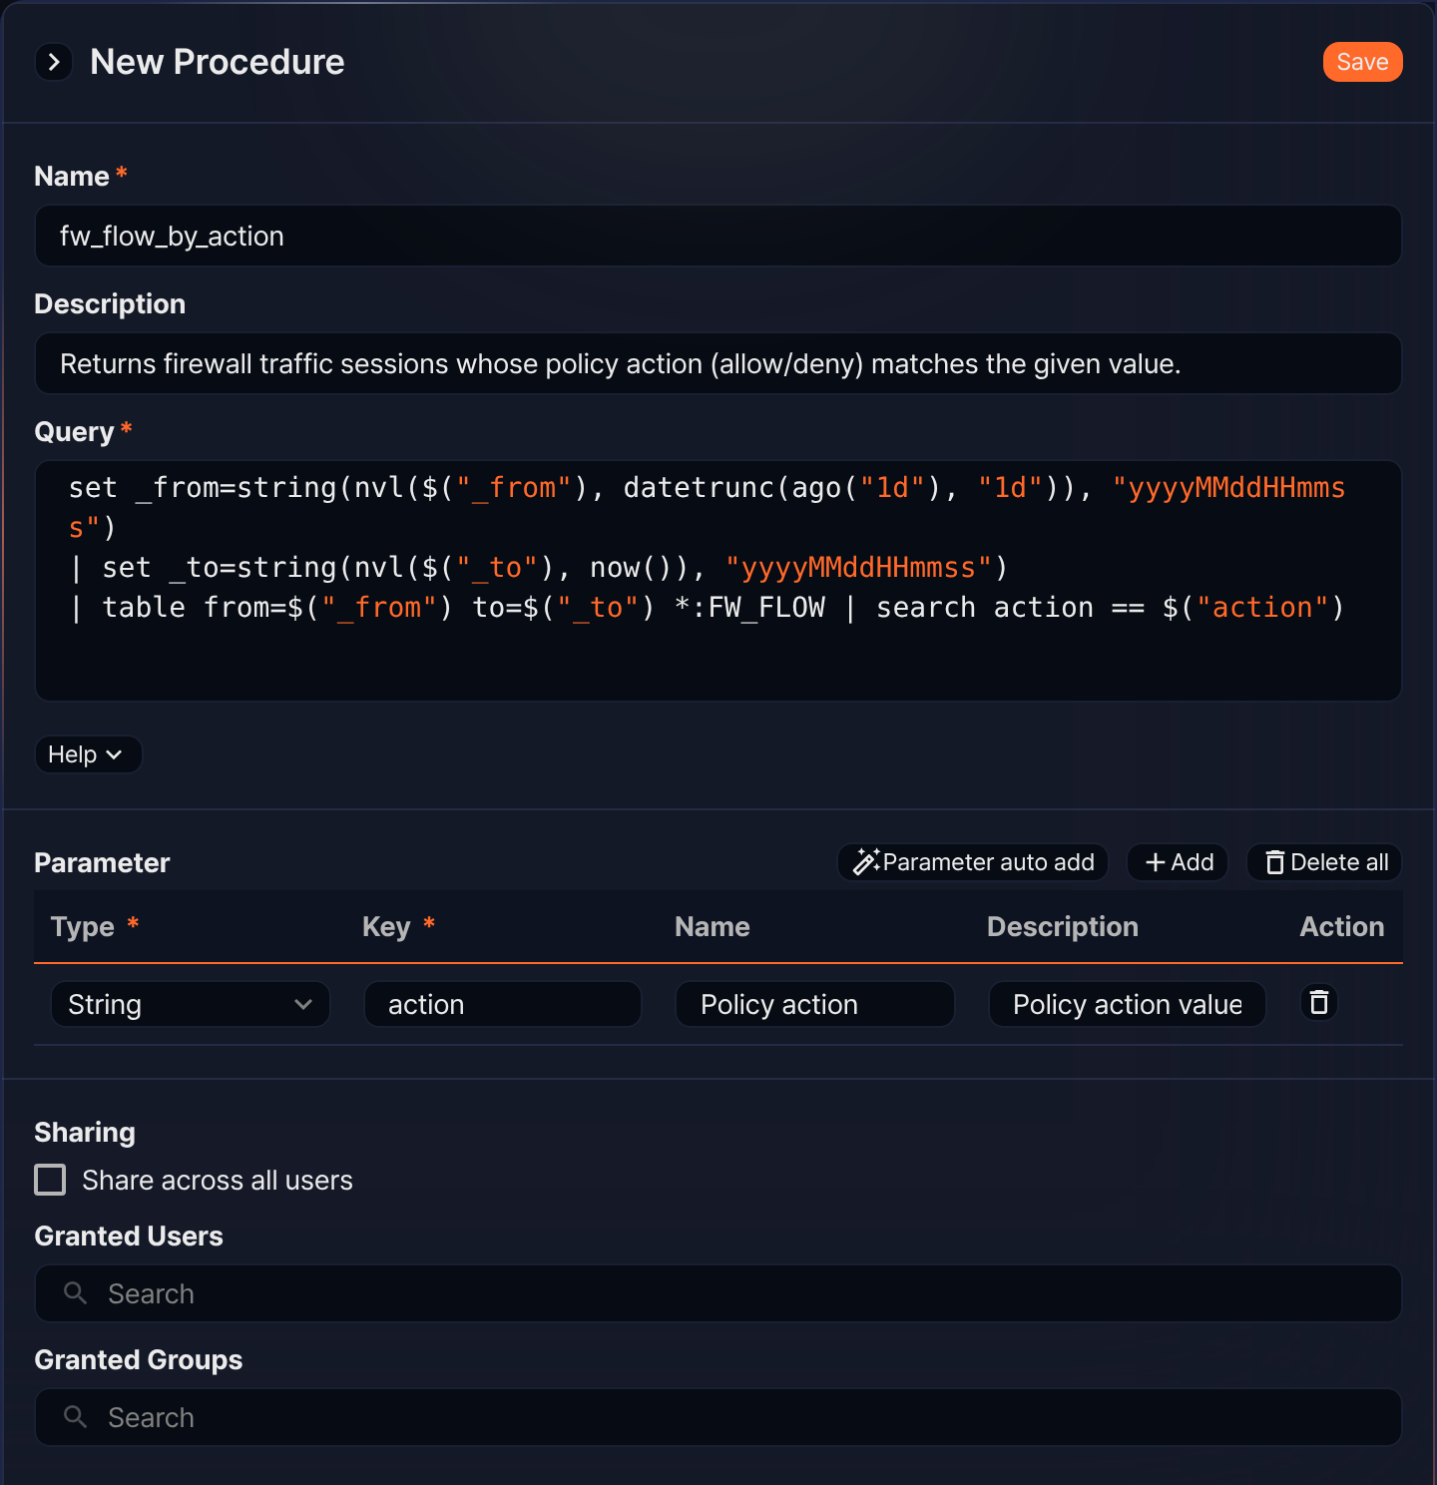Save the new procedure
The height and width of the screenshot is (1485, 1437).
point(1362,62)
